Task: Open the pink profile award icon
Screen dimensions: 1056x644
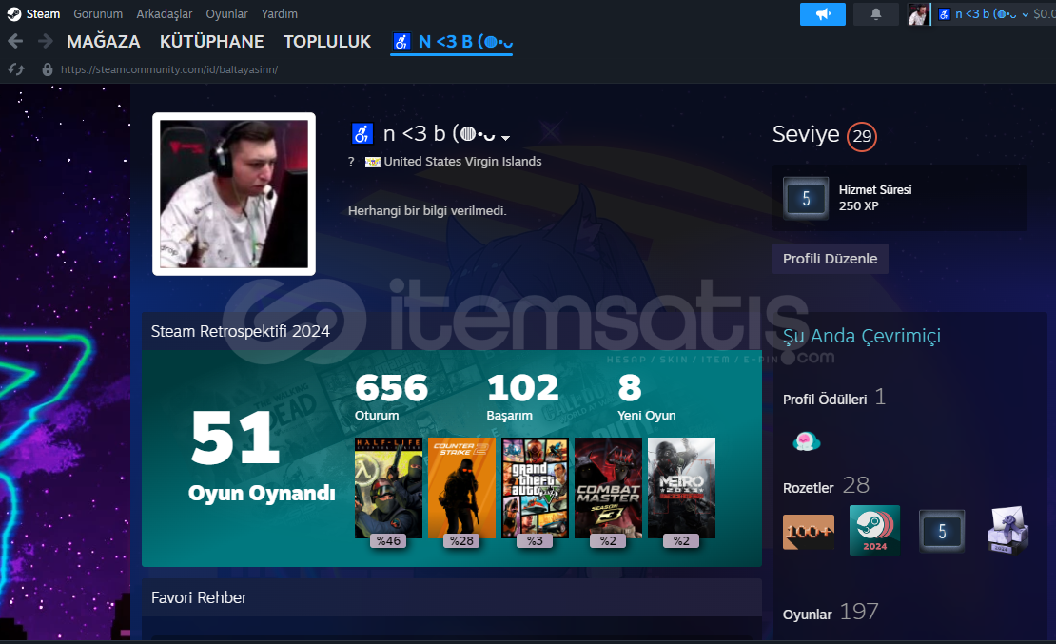Action: (x=806, y=441)
